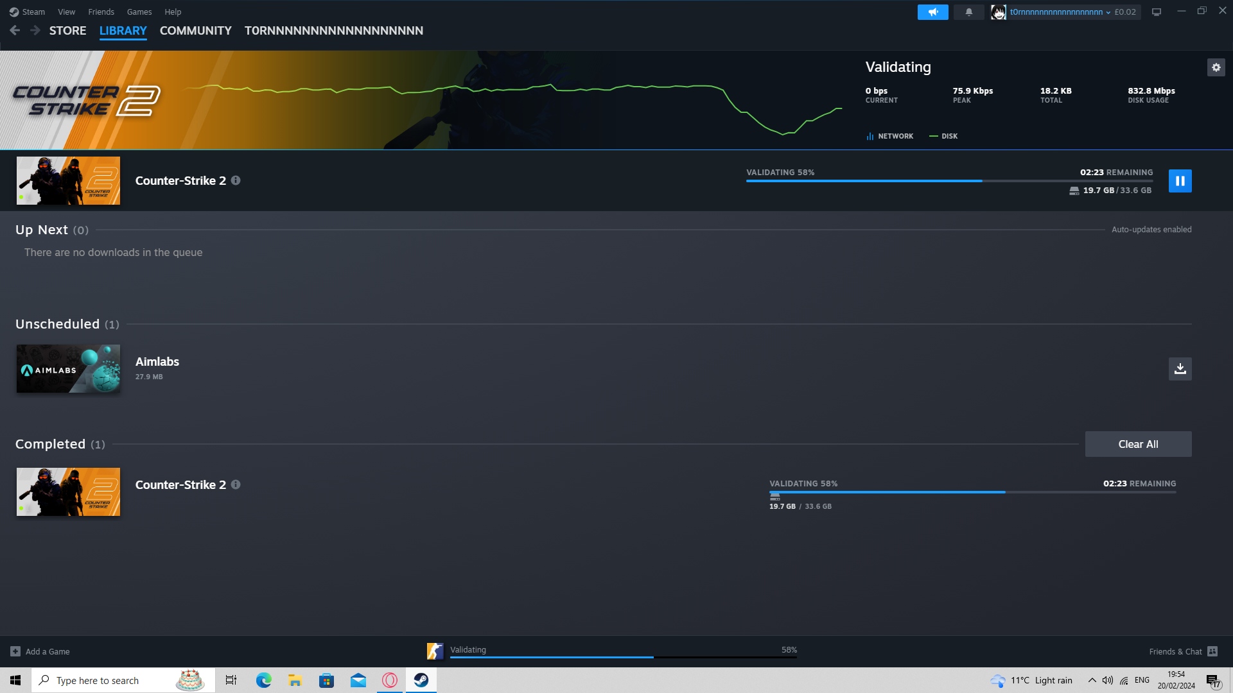Show hidden system tray icons
The height and width of the screenshot is (693, 1233).
coord(1092,680)
